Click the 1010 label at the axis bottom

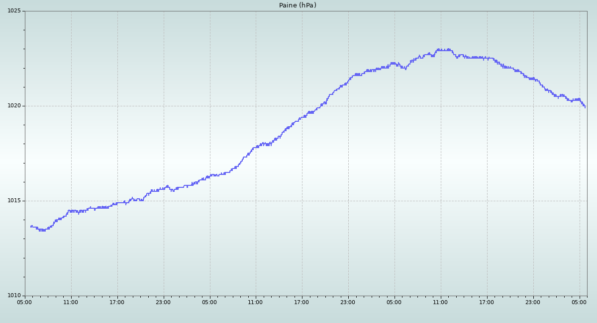pos(14,296)
